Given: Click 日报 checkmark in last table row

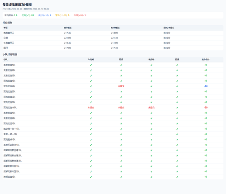Looking at the screenshot, I should (x=177, y=177).
